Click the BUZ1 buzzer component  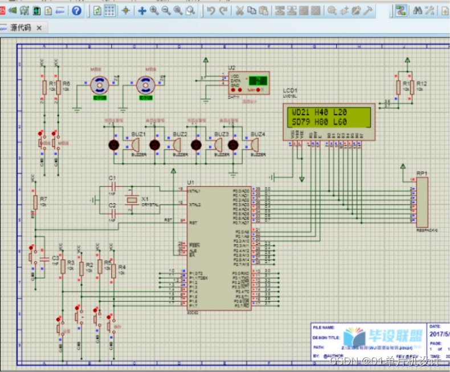136,145
